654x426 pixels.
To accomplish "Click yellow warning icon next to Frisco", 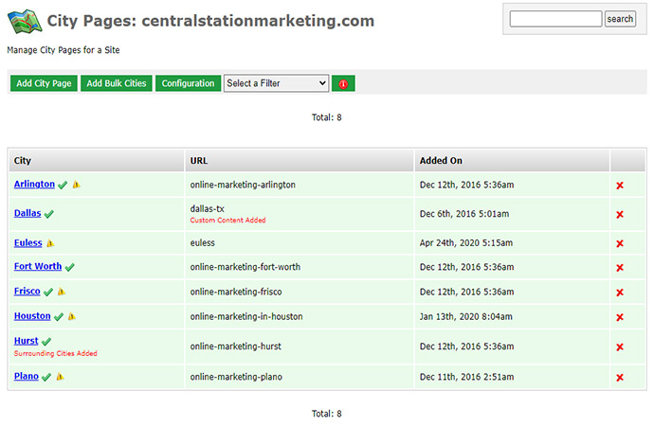I will 62,292.
